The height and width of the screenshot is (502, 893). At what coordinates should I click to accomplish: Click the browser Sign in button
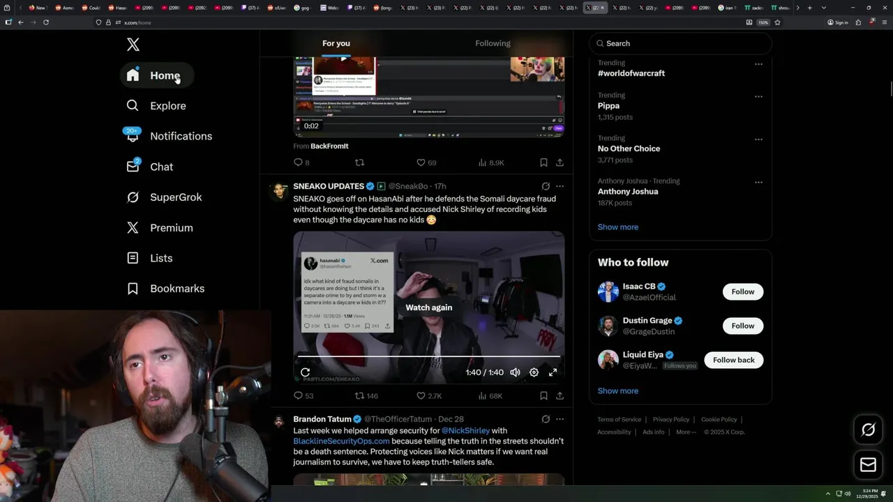pos(838,22)
